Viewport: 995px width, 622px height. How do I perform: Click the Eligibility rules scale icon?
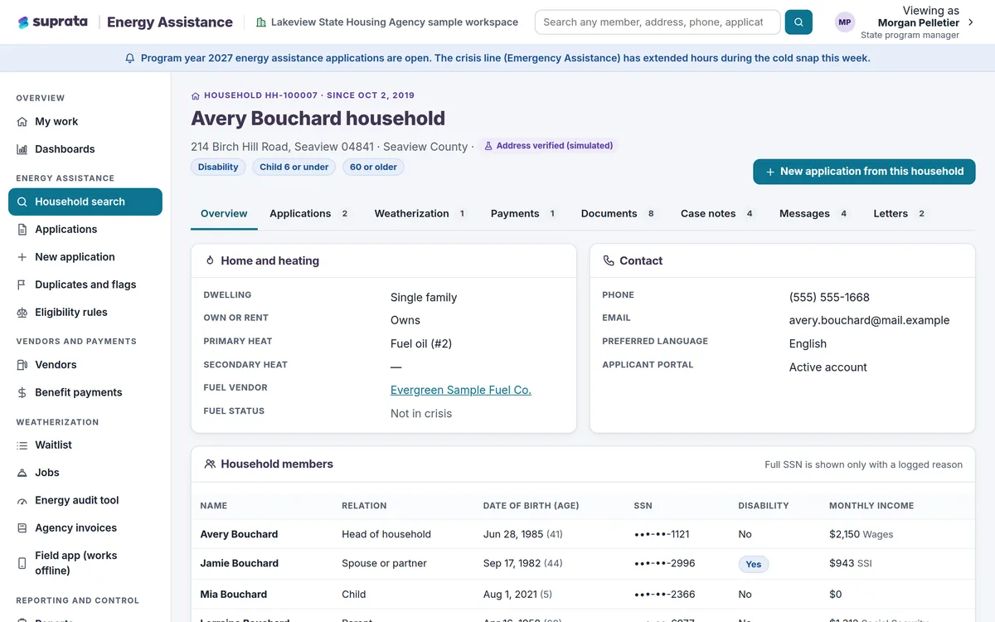[x=22, y=313]
